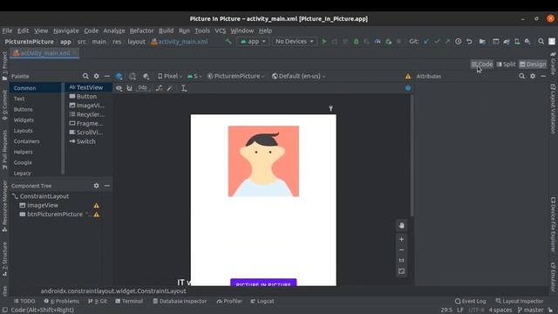Open the Problems tool window
This screenshot has width=558, height=314.
[x=62, y=301]
